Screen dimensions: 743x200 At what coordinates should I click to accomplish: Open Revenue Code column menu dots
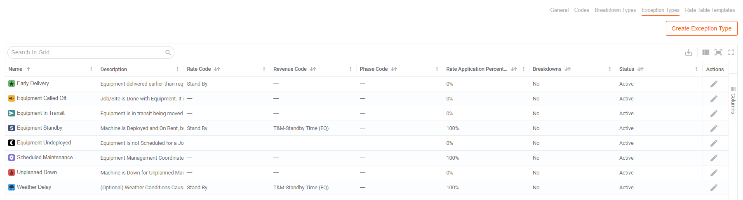[350, 69]
